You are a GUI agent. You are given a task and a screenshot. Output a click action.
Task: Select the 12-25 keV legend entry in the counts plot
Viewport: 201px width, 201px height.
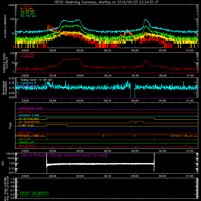pyautogui.click(x=28, y=11)
